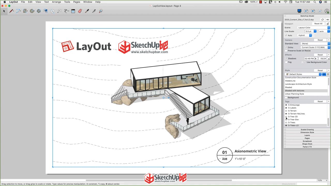This screenshot has width=331, height=186.
Task: Open the Standard View dropdown
Action: click(315, 44)
